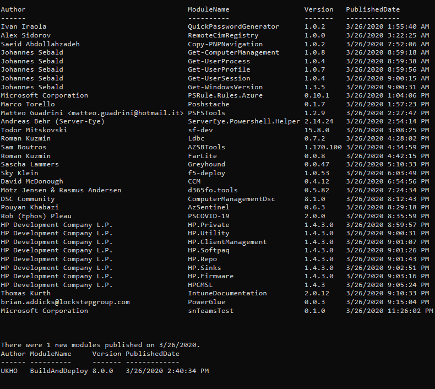Click the f5-deploy module name

coord(206,173)
